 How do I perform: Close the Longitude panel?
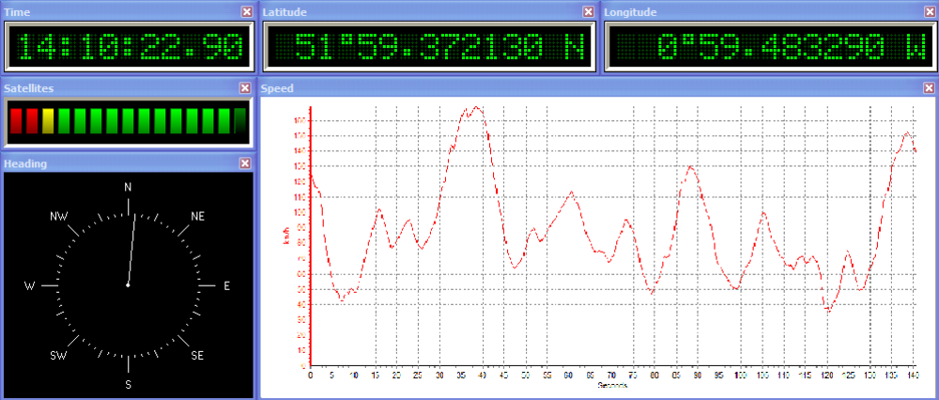pos(929,12)
